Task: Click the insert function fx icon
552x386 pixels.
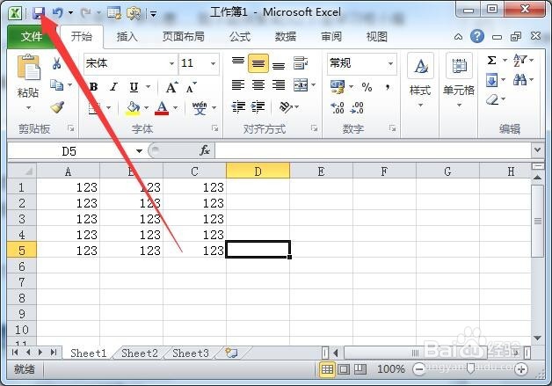Action: tap(205, 150)
